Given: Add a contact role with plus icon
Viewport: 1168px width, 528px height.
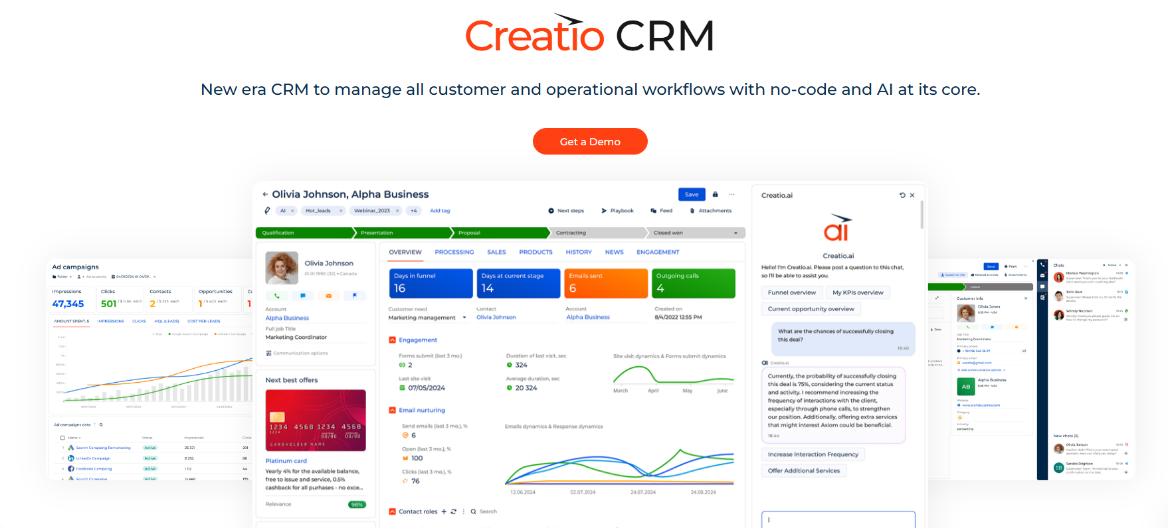Looking at the screenshot, I should [444, 511].
